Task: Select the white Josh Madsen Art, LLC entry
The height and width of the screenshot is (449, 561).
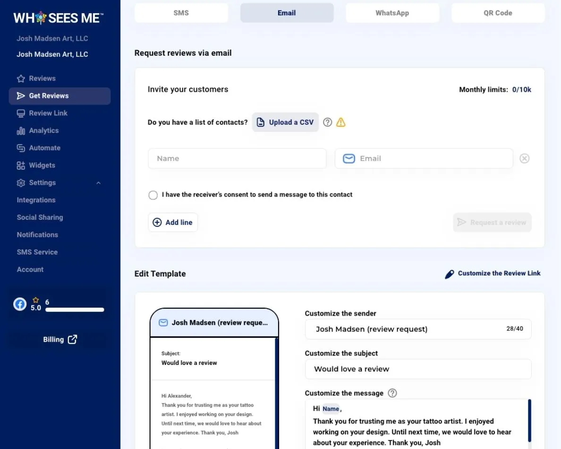Action: (52, 54)
